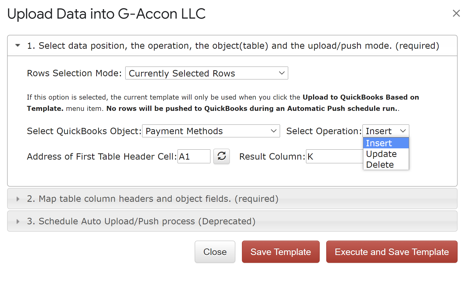The height and width of the screenshot is (282, 466).
Task: Click the Select Operation dropdown box
Action: [x=385, y=131]
